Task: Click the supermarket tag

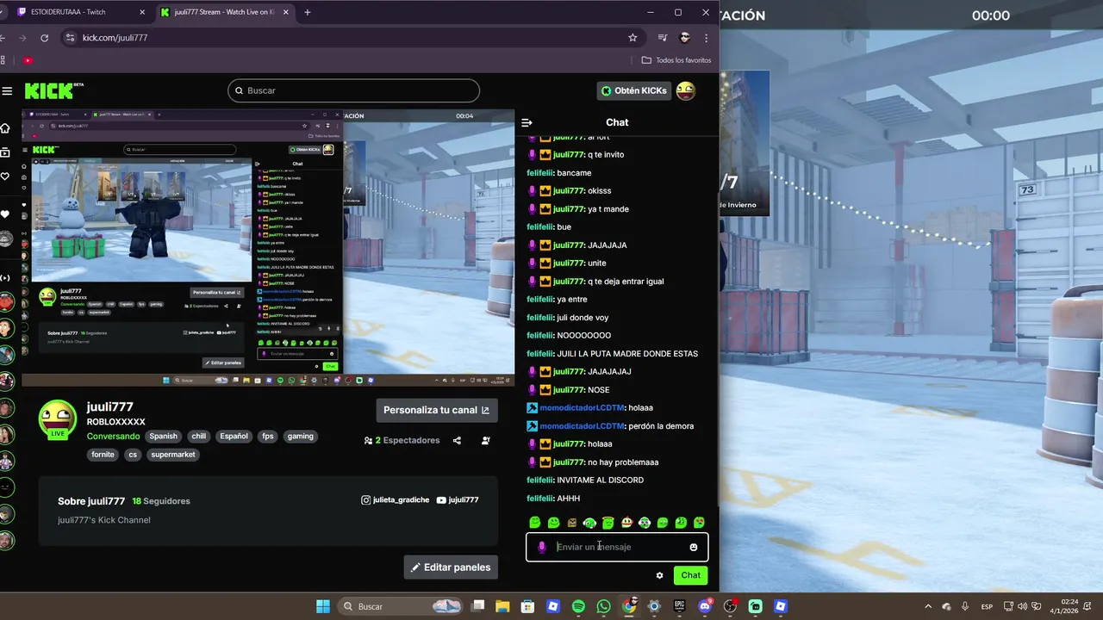Action: [173, 455]
